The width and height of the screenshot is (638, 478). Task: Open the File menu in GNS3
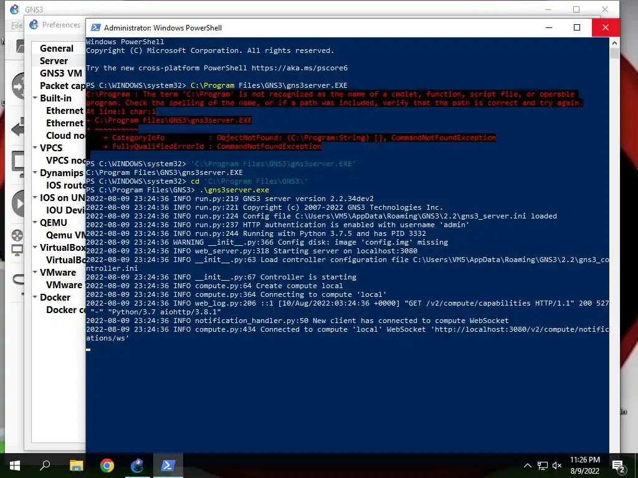(17, 26)
